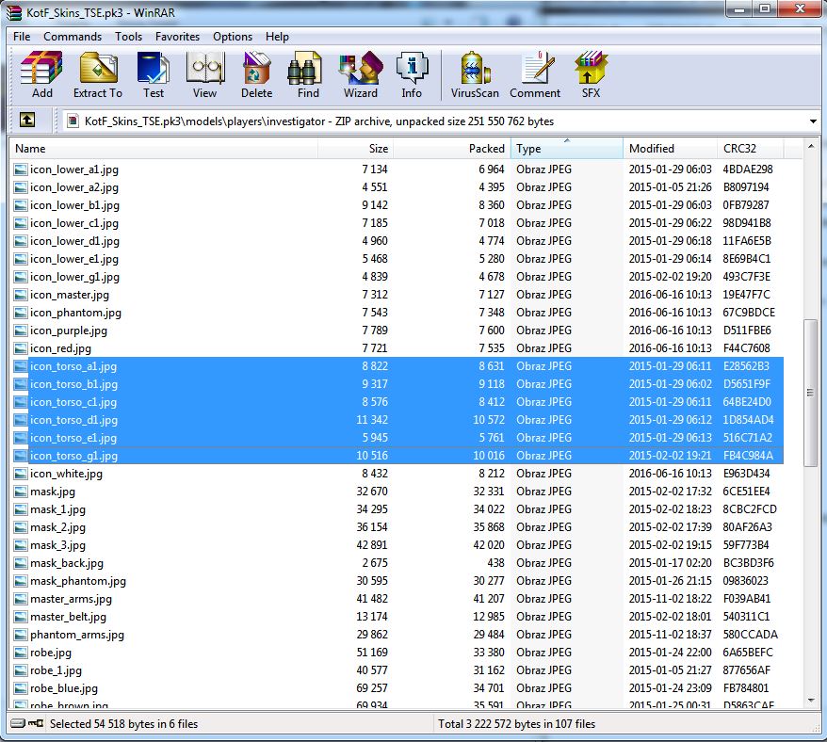This screenshot has height=742, width=827.
Task: Sort files by Modified column
Action: (670, 148)
